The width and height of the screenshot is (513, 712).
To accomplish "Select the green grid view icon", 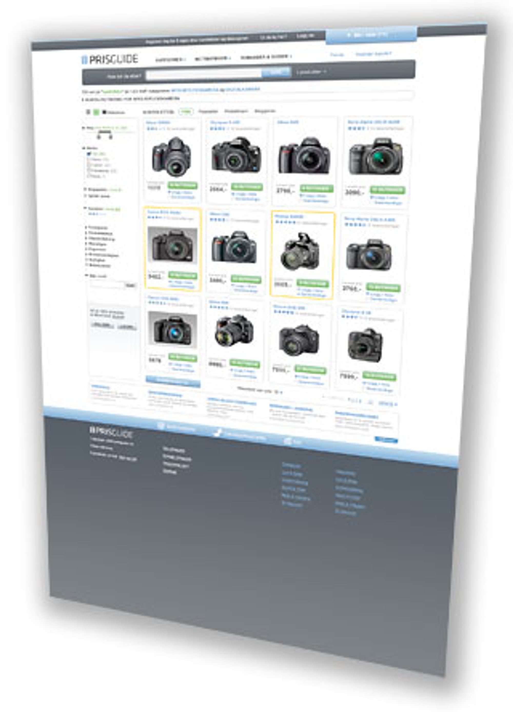I will pyautogui.click(x=96, y=112).
